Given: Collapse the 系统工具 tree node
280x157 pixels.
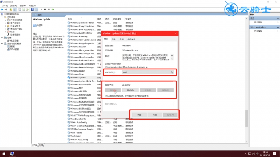Looking at the screenshot, I should click(x=2, y=17).
